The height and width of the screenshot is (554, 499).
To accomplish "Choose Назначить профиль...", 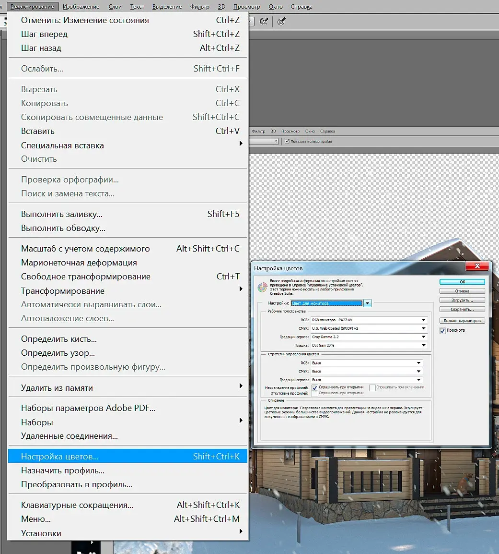I will click(x=128, y=470).
